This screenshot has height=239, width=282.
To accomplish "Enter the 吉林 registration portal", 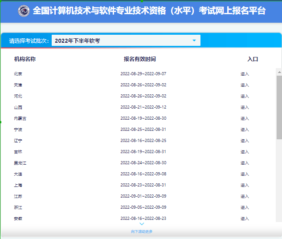I will tap(245, 152).
